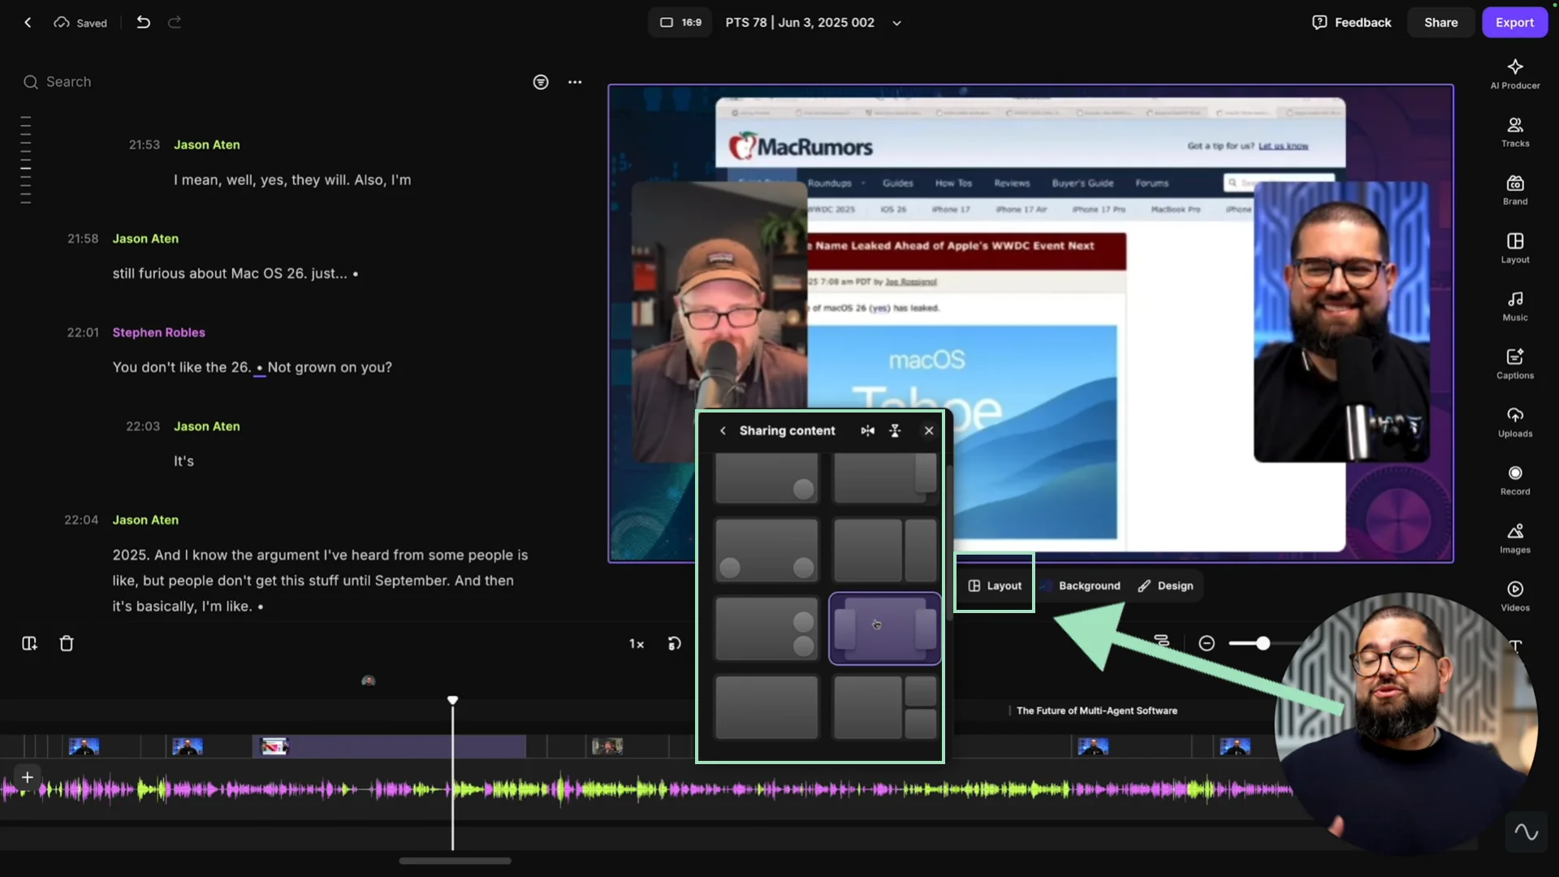Image resolution: width=1559 pixels, height=877 pixels.
Task: Choose layout with two stacked square side panels
Action: pos(885,707)
